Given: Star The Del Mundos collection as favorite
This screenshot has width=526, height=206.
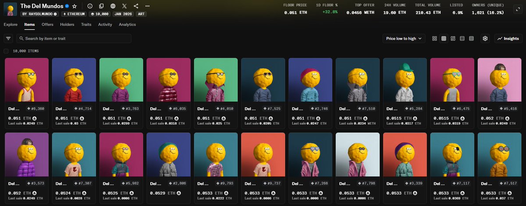Looking at the screenshot, I should (75, 7).
